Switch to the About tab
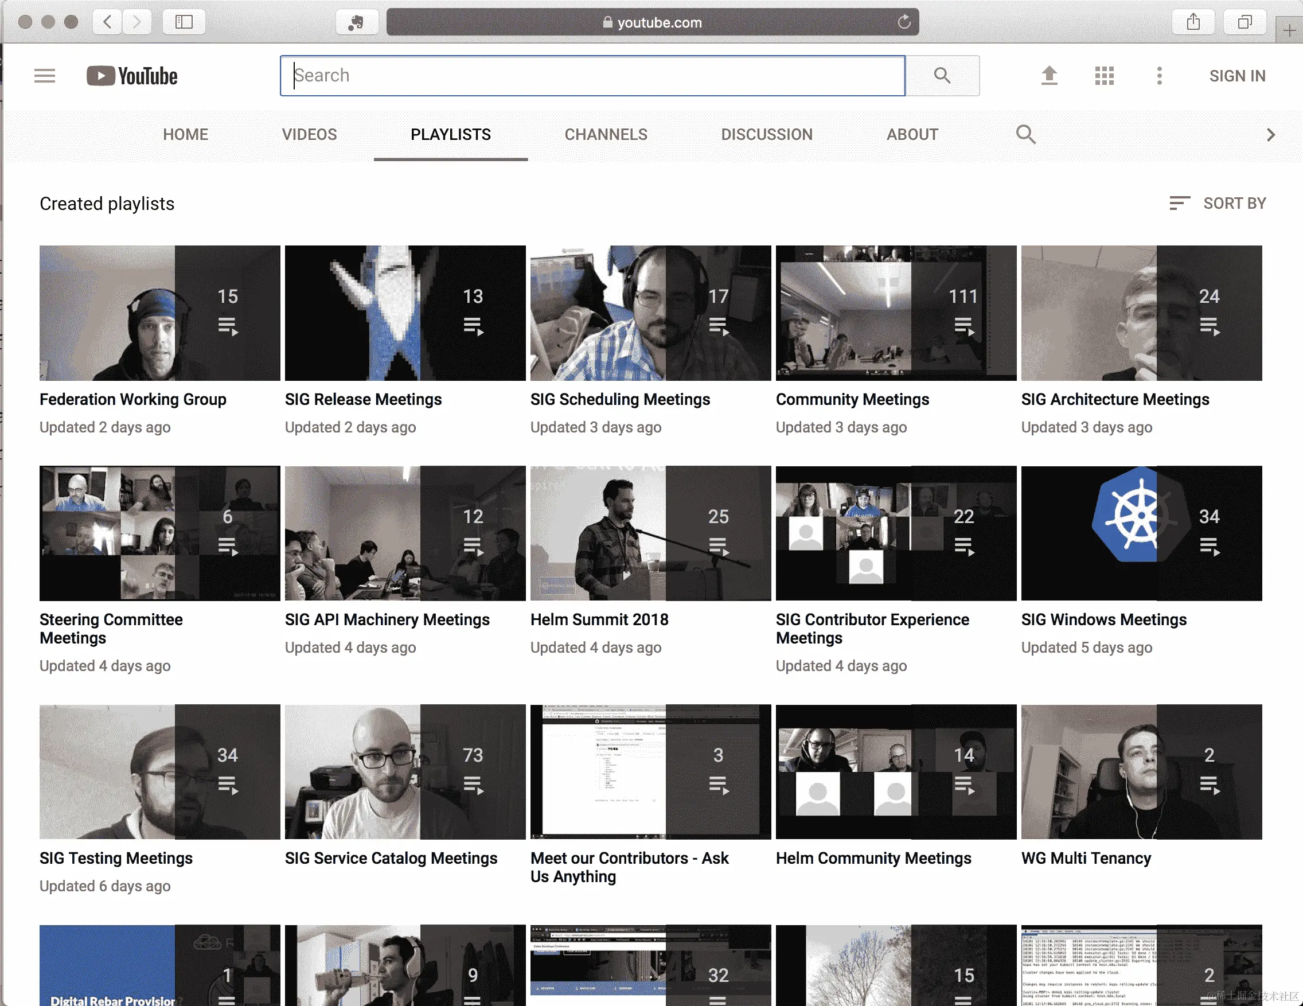Viewport: 1303px width, 1006px height. click(912, 134)
